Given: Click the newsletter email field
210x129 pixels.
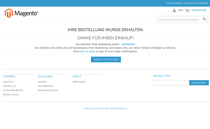Looking at the screenshot, I should click(x=171, y=83).
